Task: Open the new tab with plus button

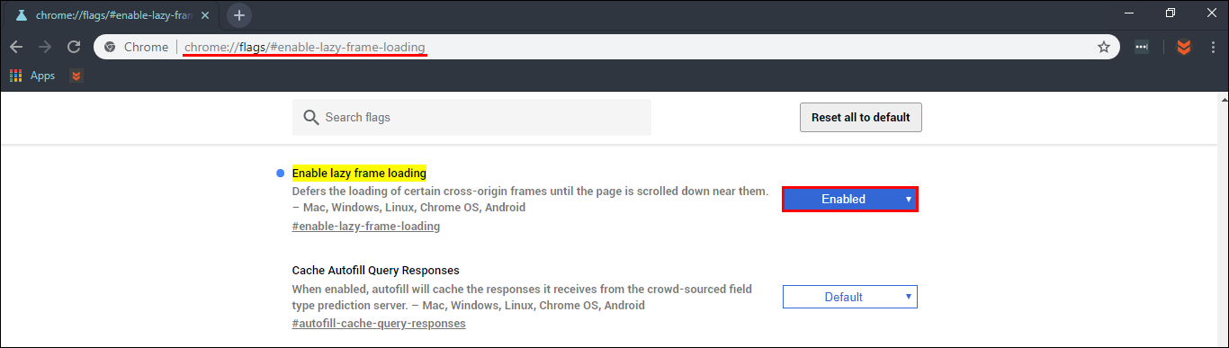Action: 239,14
